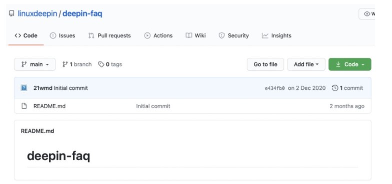This screenshot has height=184, width=392.
Task: Open the Security tab
Action: (234, 36)
